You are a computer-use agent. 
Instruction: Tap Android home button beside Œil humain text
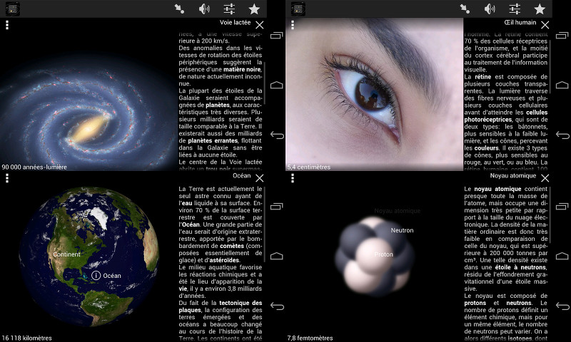[562, 85]
